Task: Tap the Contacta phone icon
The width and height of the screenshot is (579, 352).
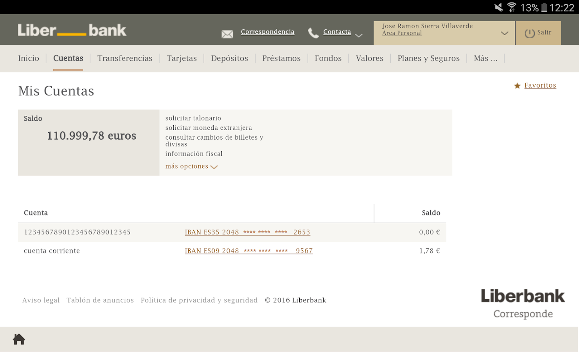Action: coord(313,33)
